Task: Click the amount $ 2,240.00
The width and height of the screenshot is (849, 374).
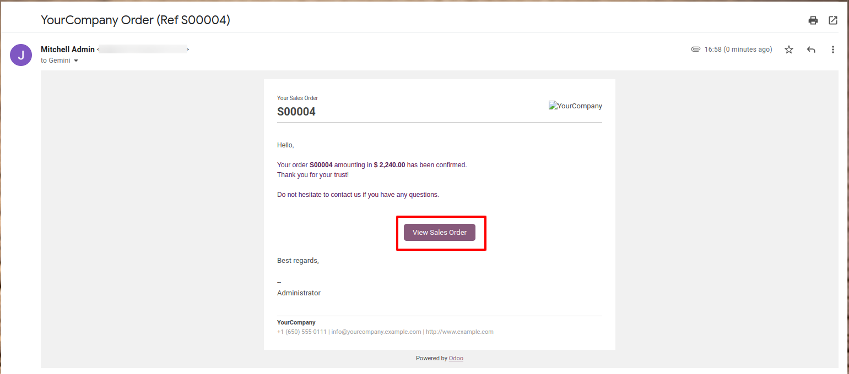Action: (x=390, y=164)
